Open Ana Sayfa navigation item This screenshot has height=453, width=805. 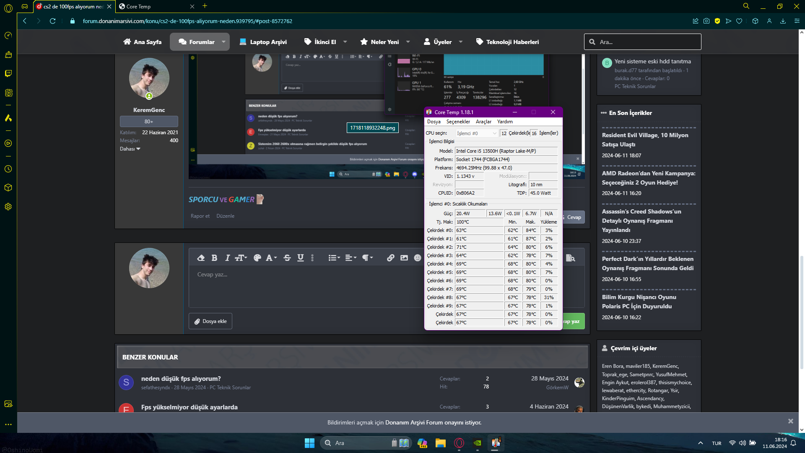(x=143, y=42)
